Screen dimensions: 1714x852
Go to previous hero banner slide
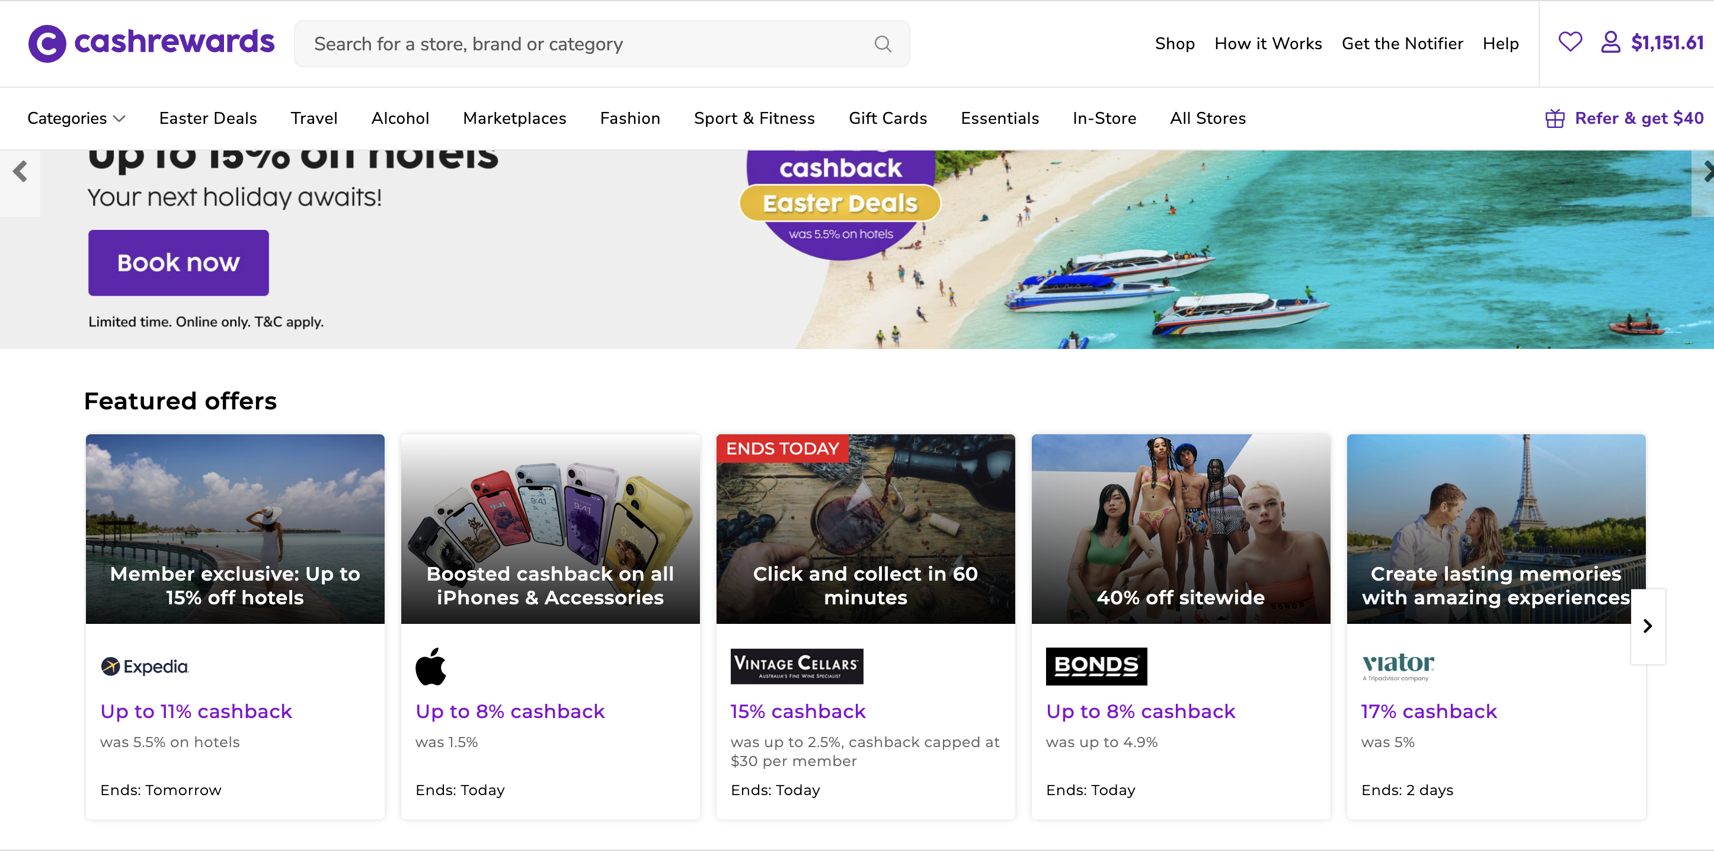tap(20, 172)
